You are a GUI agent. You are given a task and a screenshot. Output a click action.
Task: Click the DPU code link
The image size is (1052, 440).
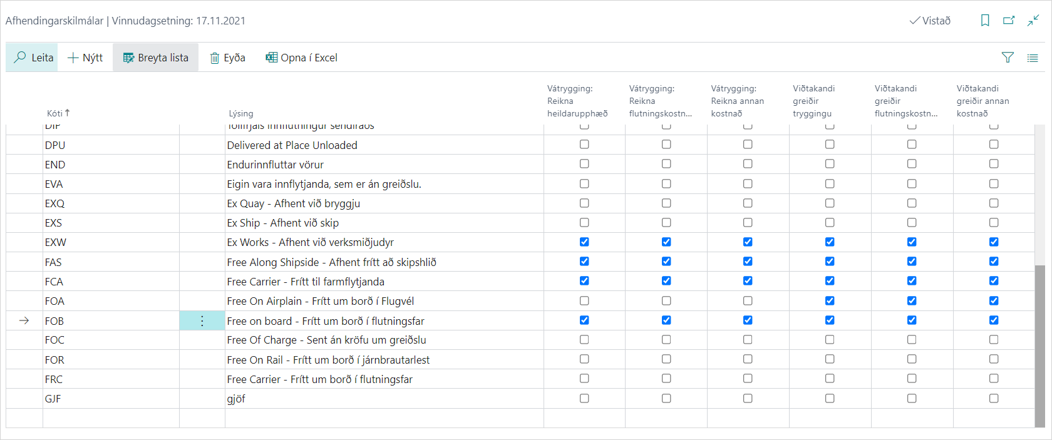click(x=55, y=145)
